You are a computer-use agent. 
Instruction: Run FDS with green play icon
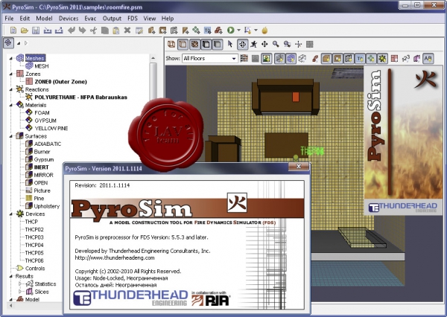tap(231, 31)
